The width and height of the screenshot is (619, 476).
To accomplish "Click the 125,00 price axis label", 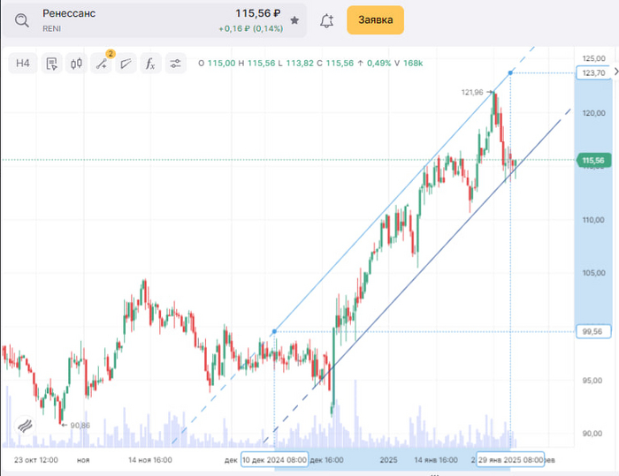I will (594, 59).
